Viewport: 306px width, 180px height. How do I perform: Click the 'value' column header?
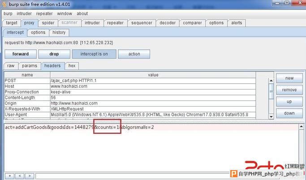(x=153, y=75)
